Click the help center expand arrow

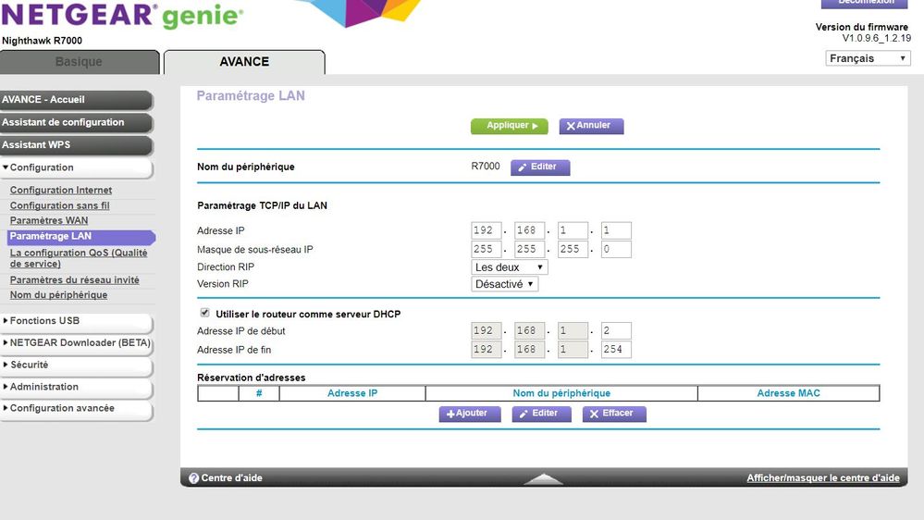543,478
